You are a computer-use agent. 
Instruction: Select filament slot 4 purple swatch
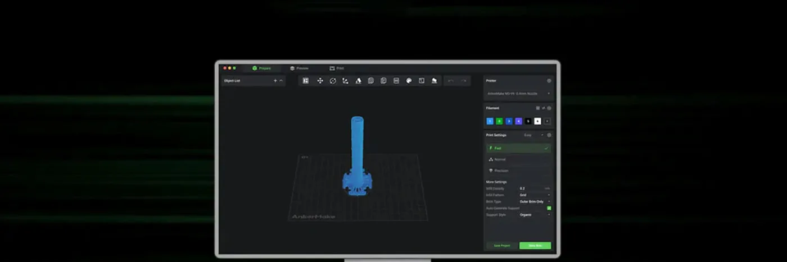[x=518, y=121]
